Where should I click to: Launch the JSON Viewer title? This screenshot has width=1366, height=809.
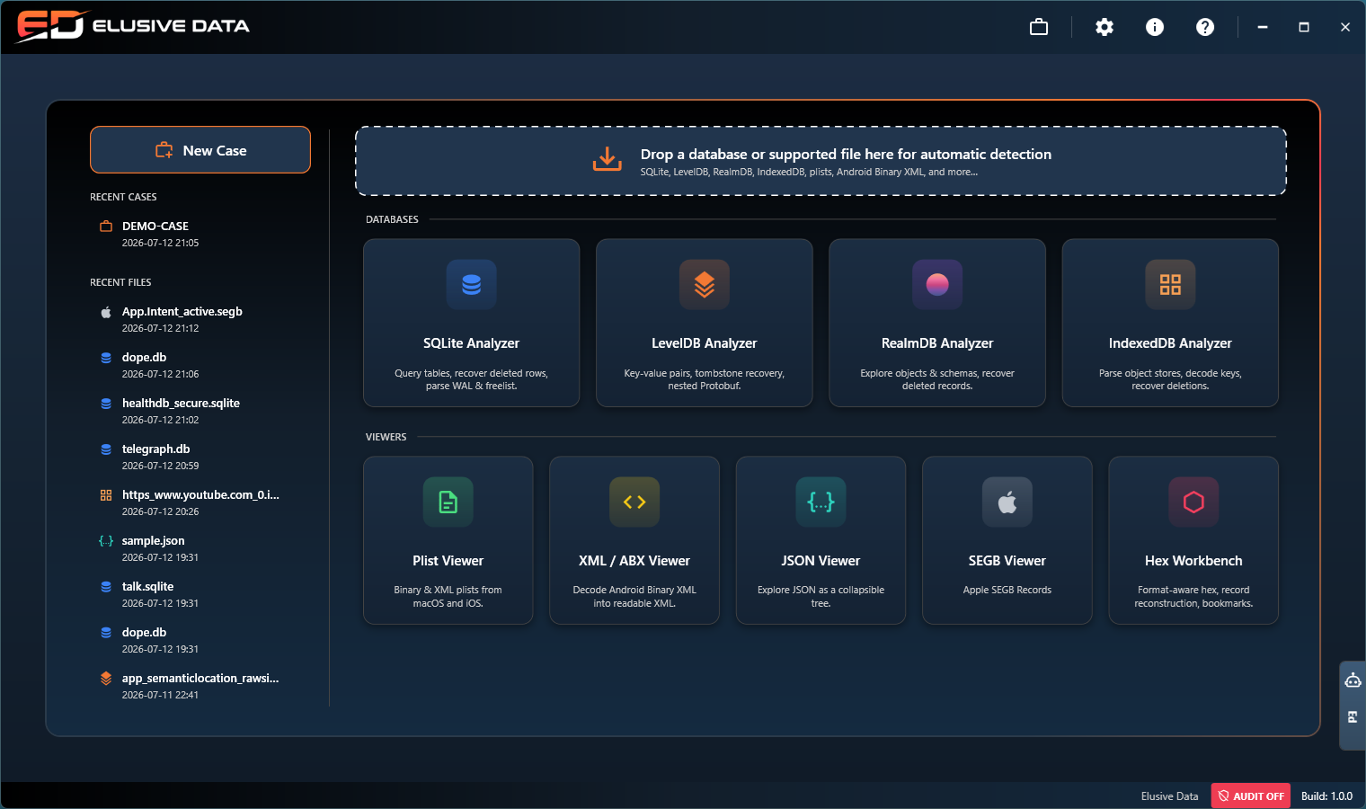pos(820,561)
